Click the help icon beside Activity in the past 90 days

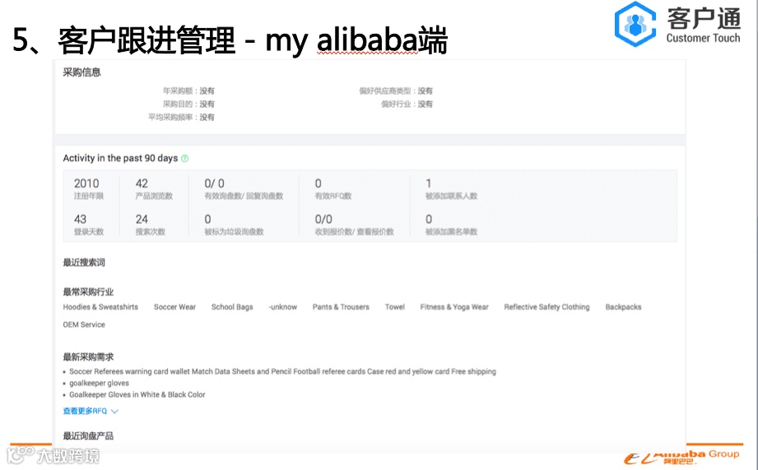(184, 159)
